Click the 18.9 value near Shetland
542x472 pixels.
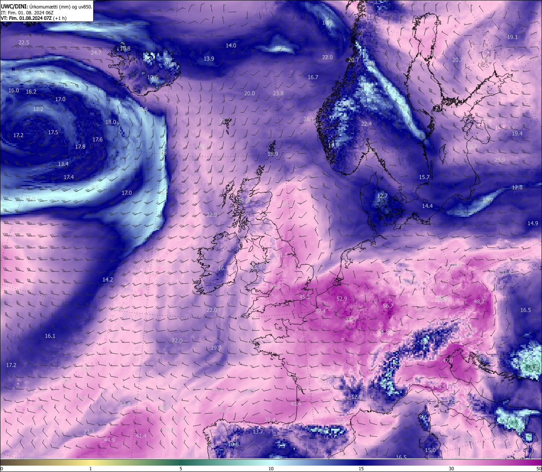(273, 155)
